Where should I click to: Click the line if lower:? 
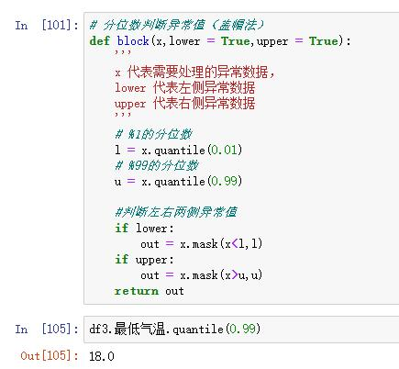click(x=144, y=229)
